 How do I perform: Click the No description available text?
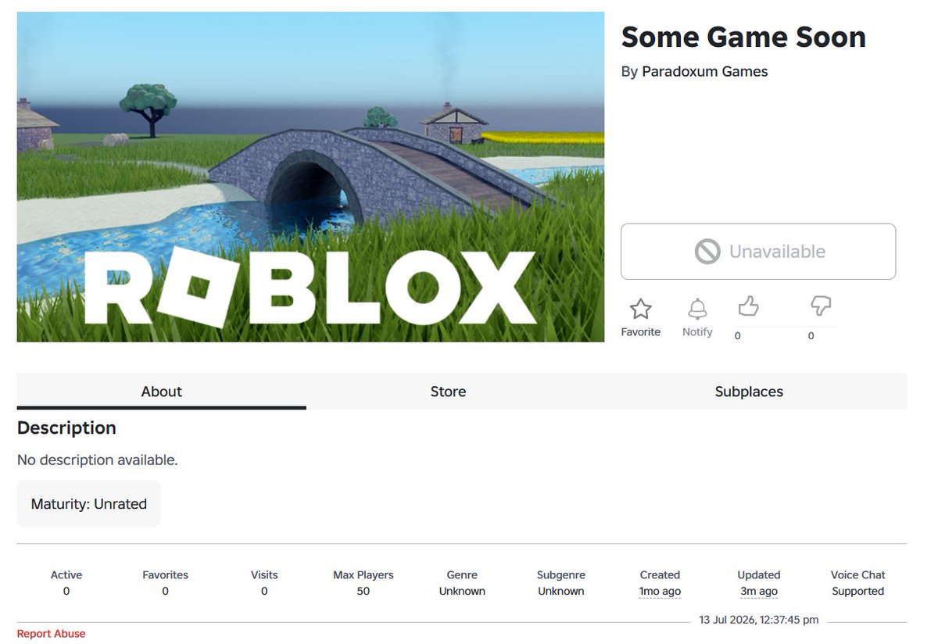click(98, 460)
